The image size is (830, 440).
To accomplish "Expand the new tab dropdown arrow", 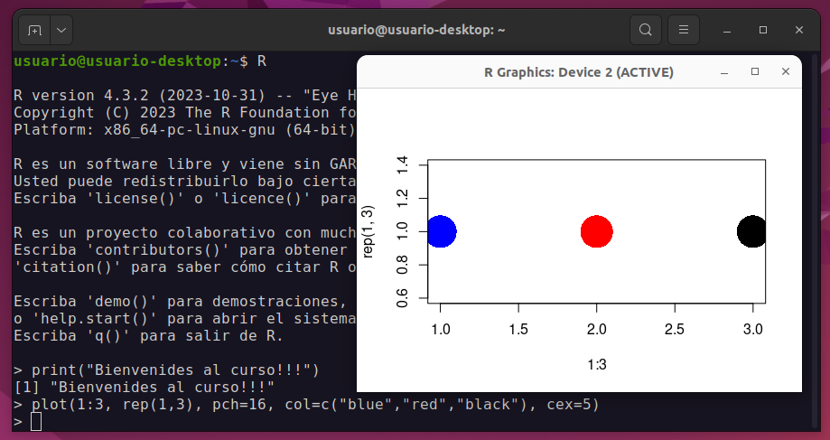I will 61,30.
